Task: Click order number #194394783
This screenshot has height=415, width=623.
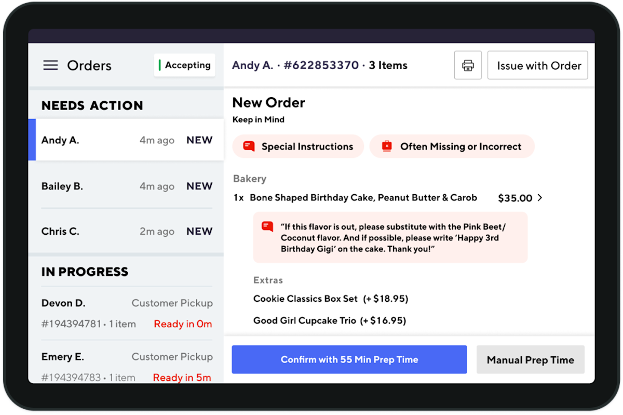Action: pos(72,378)
